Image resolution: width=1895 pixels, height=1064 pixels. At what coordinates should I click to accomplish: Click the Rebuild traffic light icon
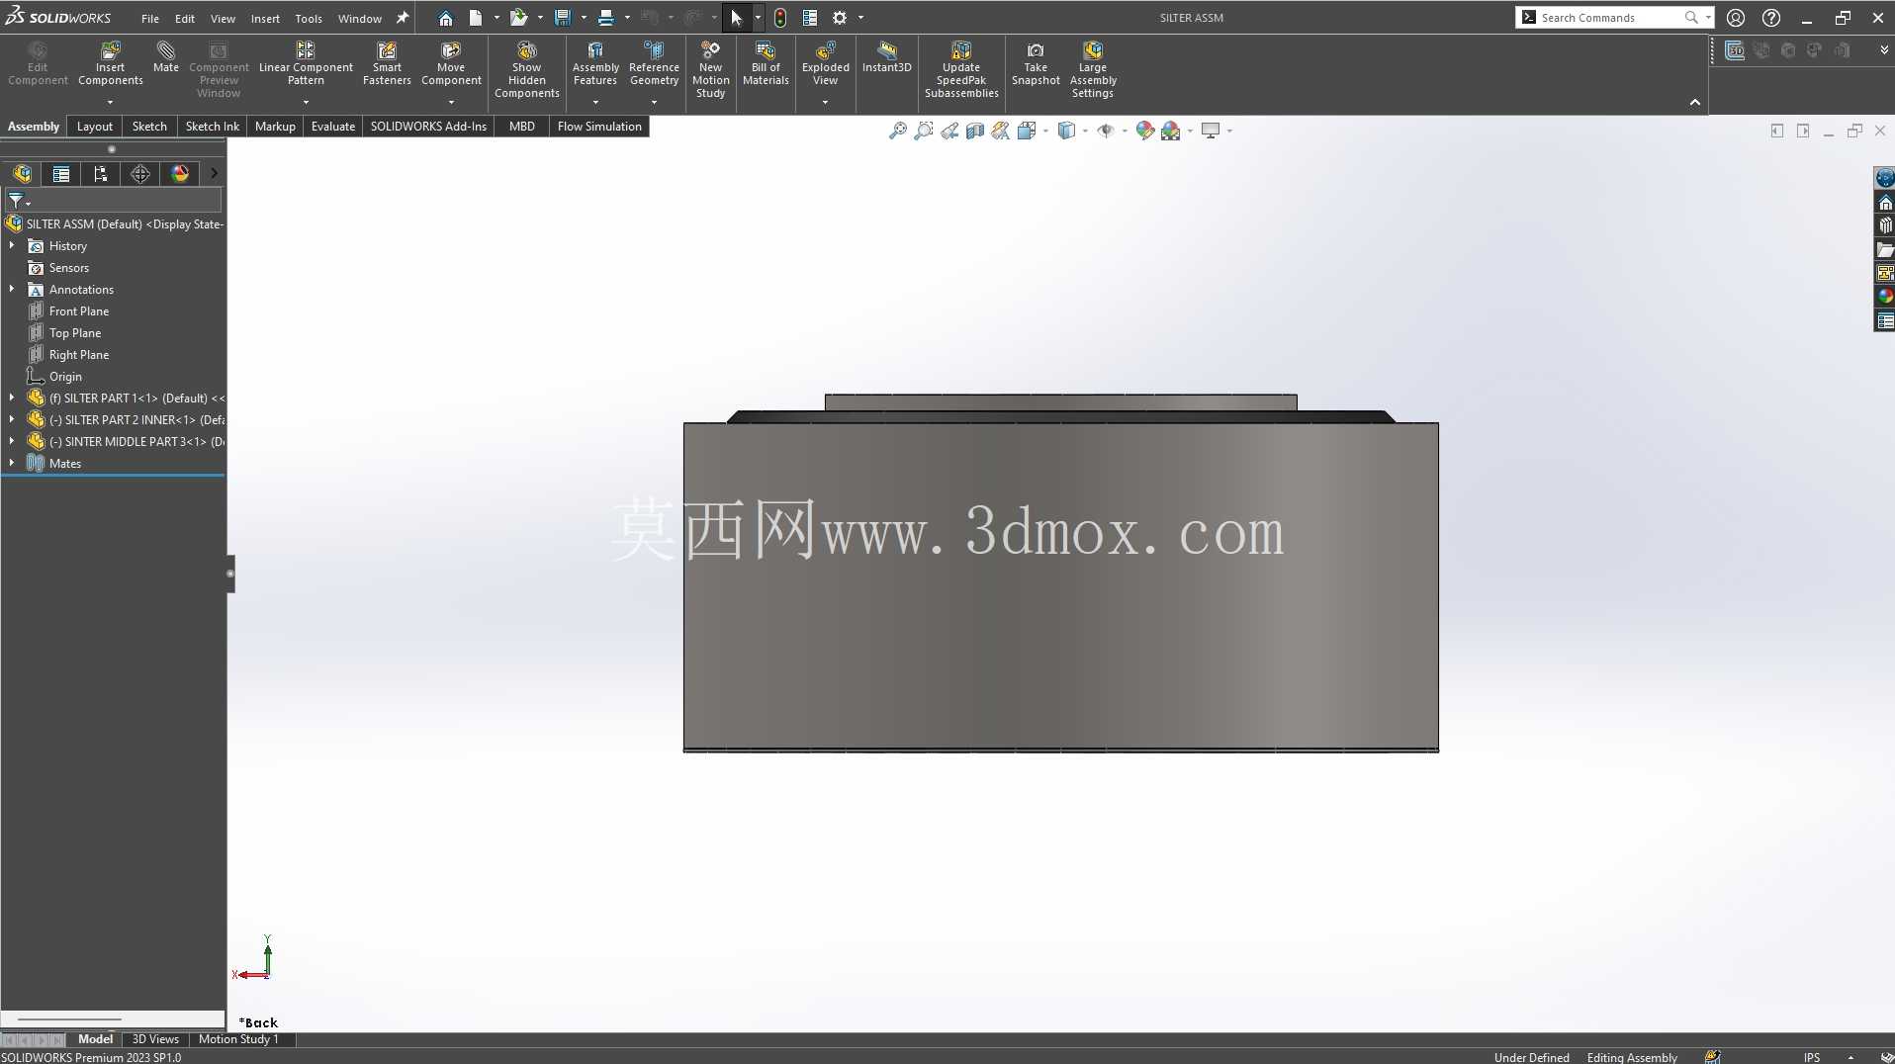779,18
